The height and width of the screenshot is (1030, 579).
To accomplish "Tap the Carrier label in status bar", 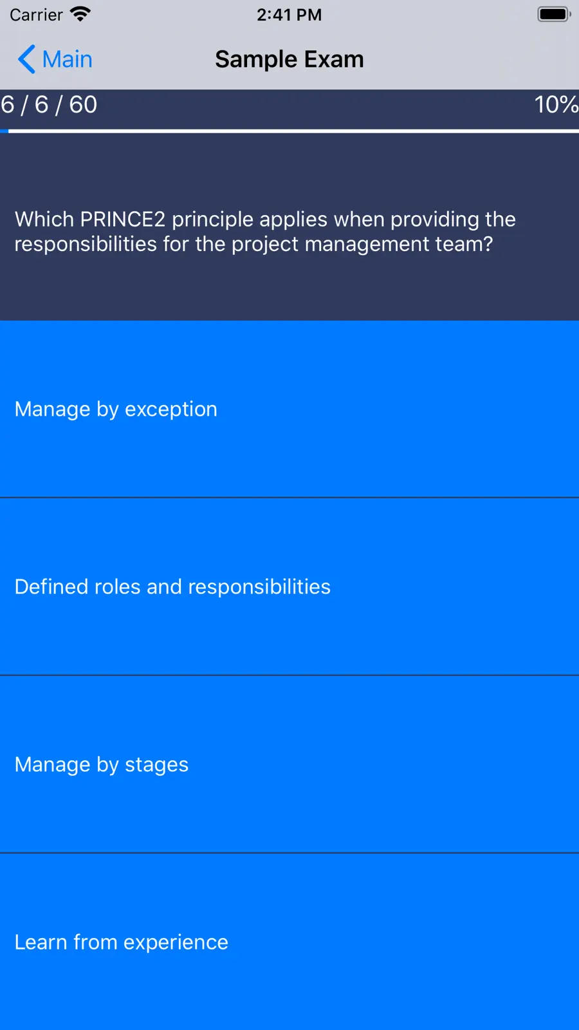I will (36, 14).
